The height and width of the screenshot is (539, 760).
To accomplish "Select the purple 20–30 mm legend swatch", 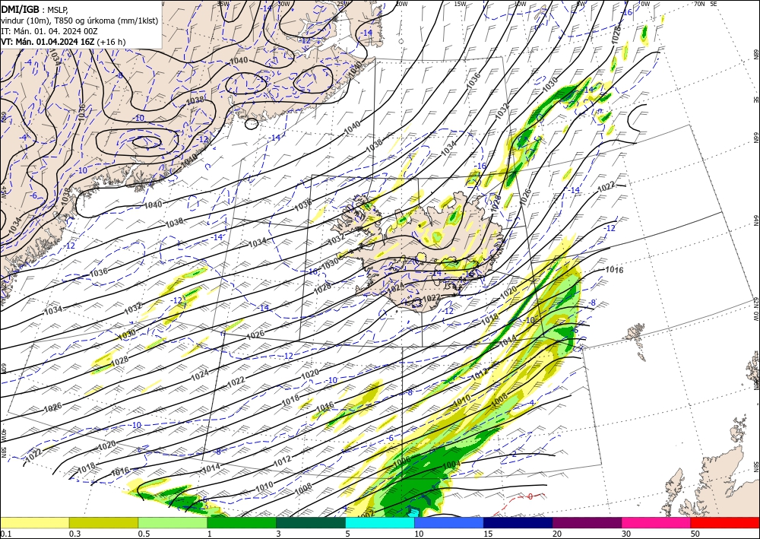I will 587,522.
